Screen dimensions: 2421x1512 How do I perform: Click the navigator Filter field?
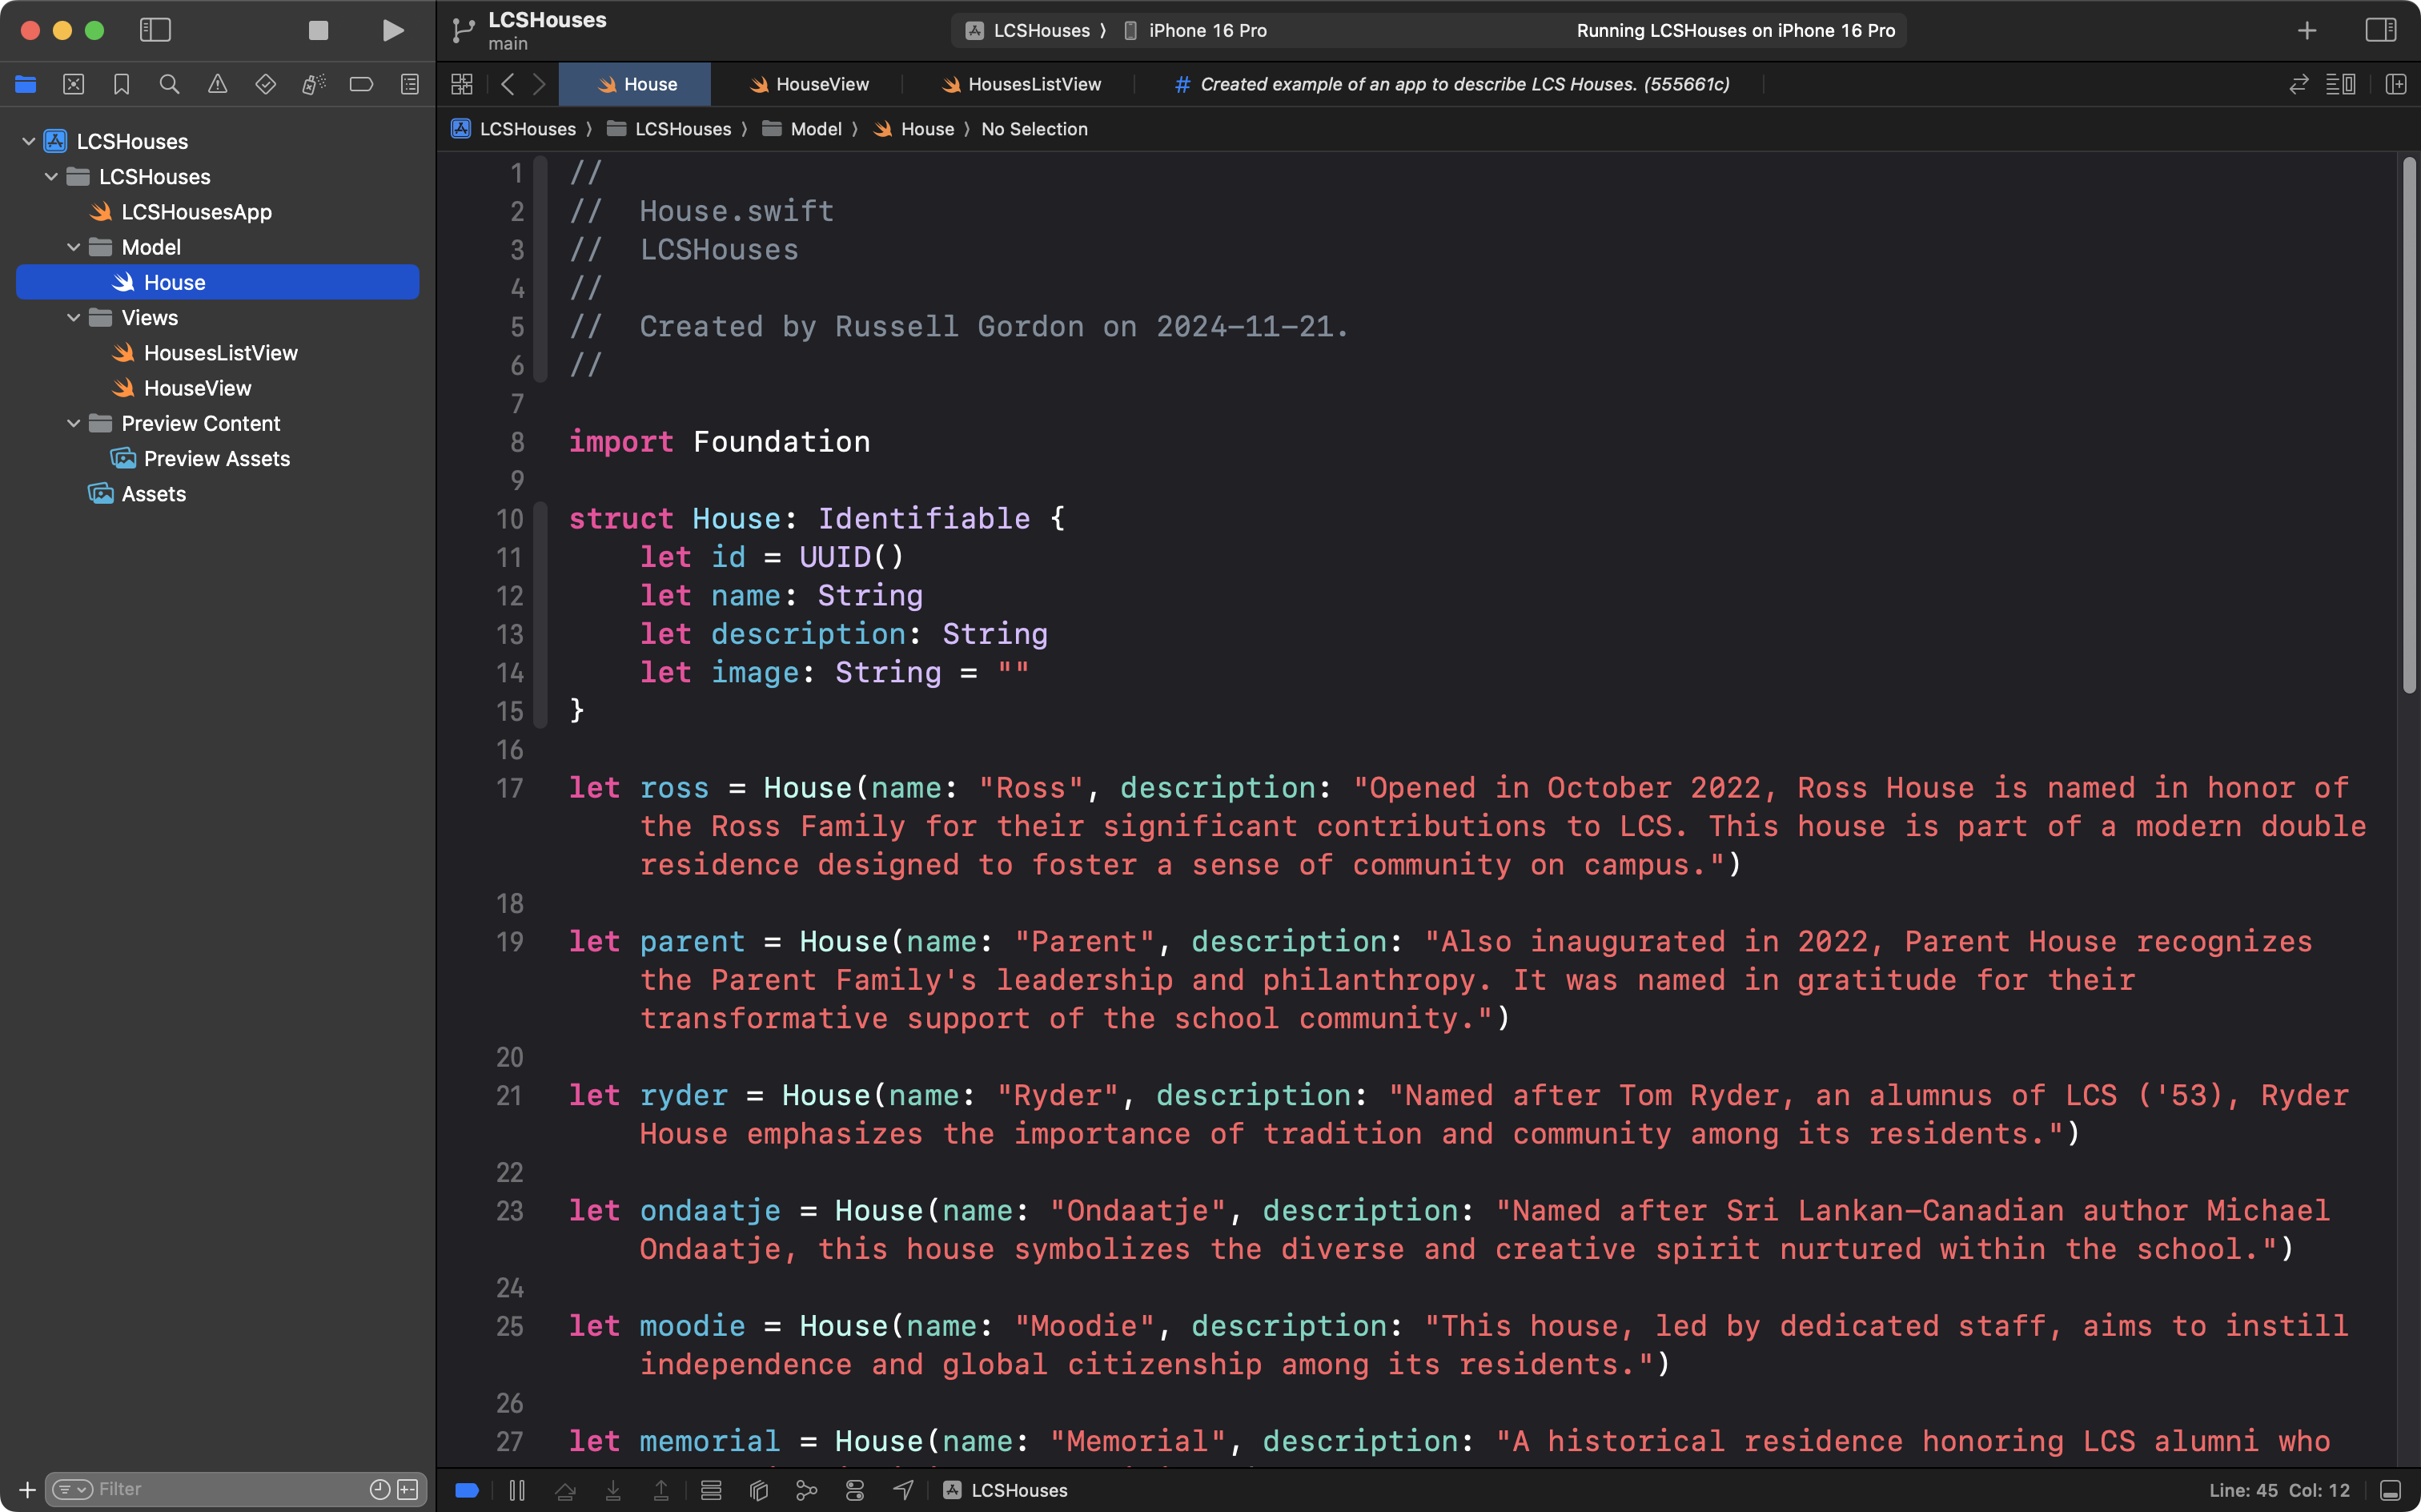220,1489
